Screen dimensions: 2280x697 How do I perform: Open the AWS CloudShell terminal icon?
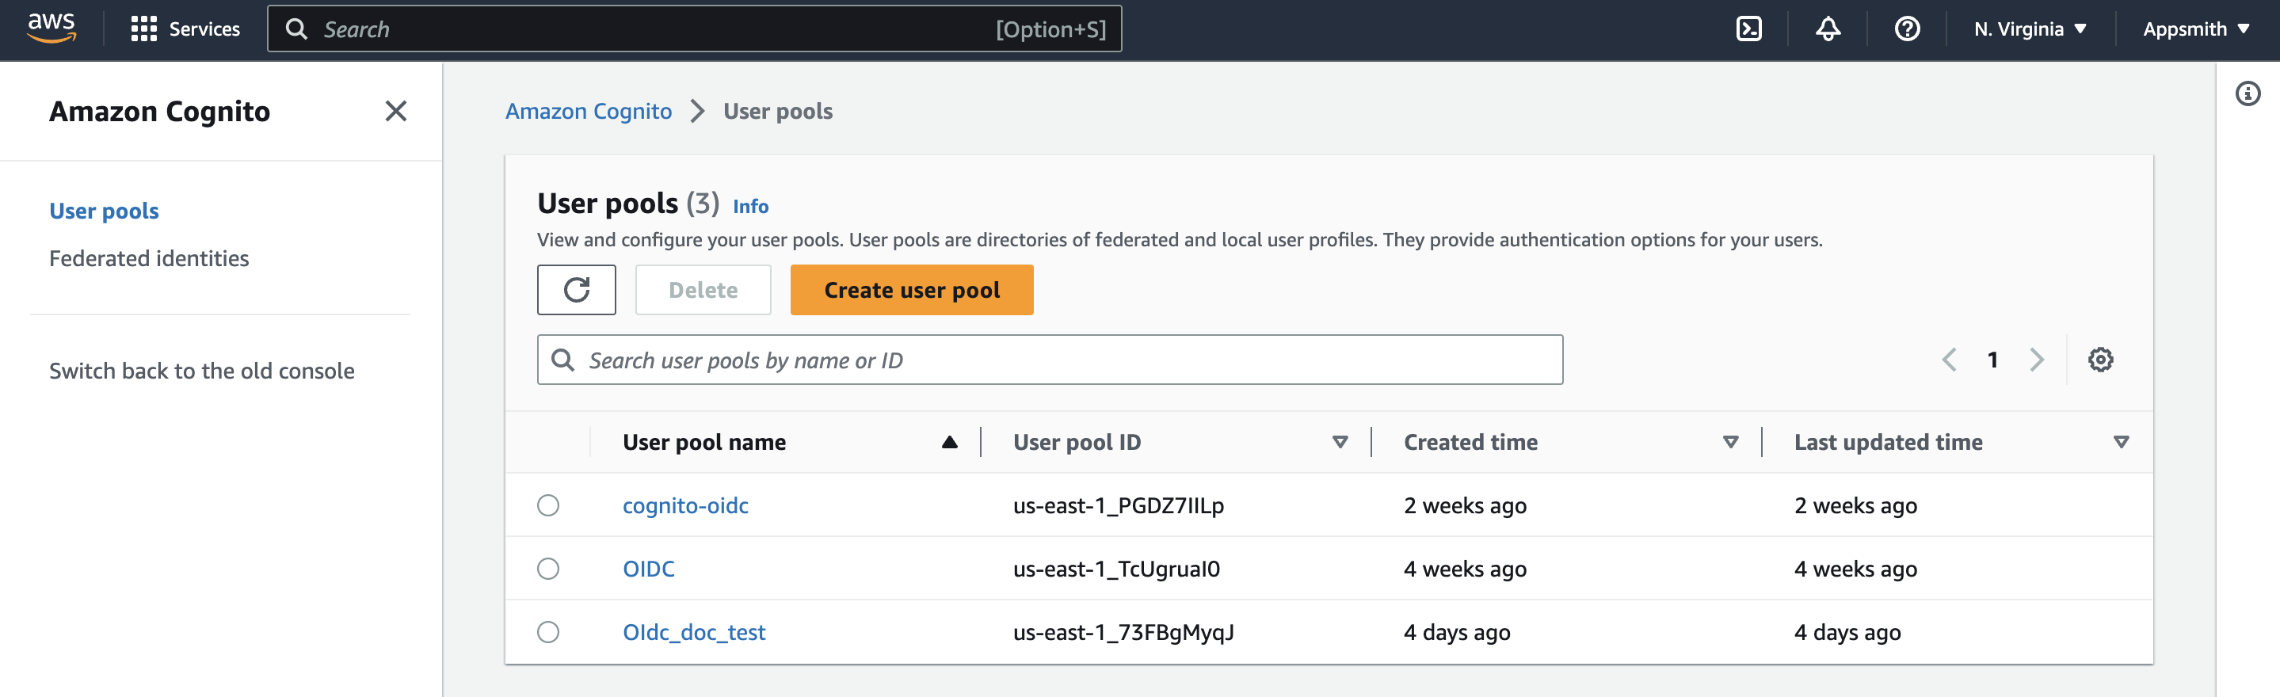tap(1748, 29)
